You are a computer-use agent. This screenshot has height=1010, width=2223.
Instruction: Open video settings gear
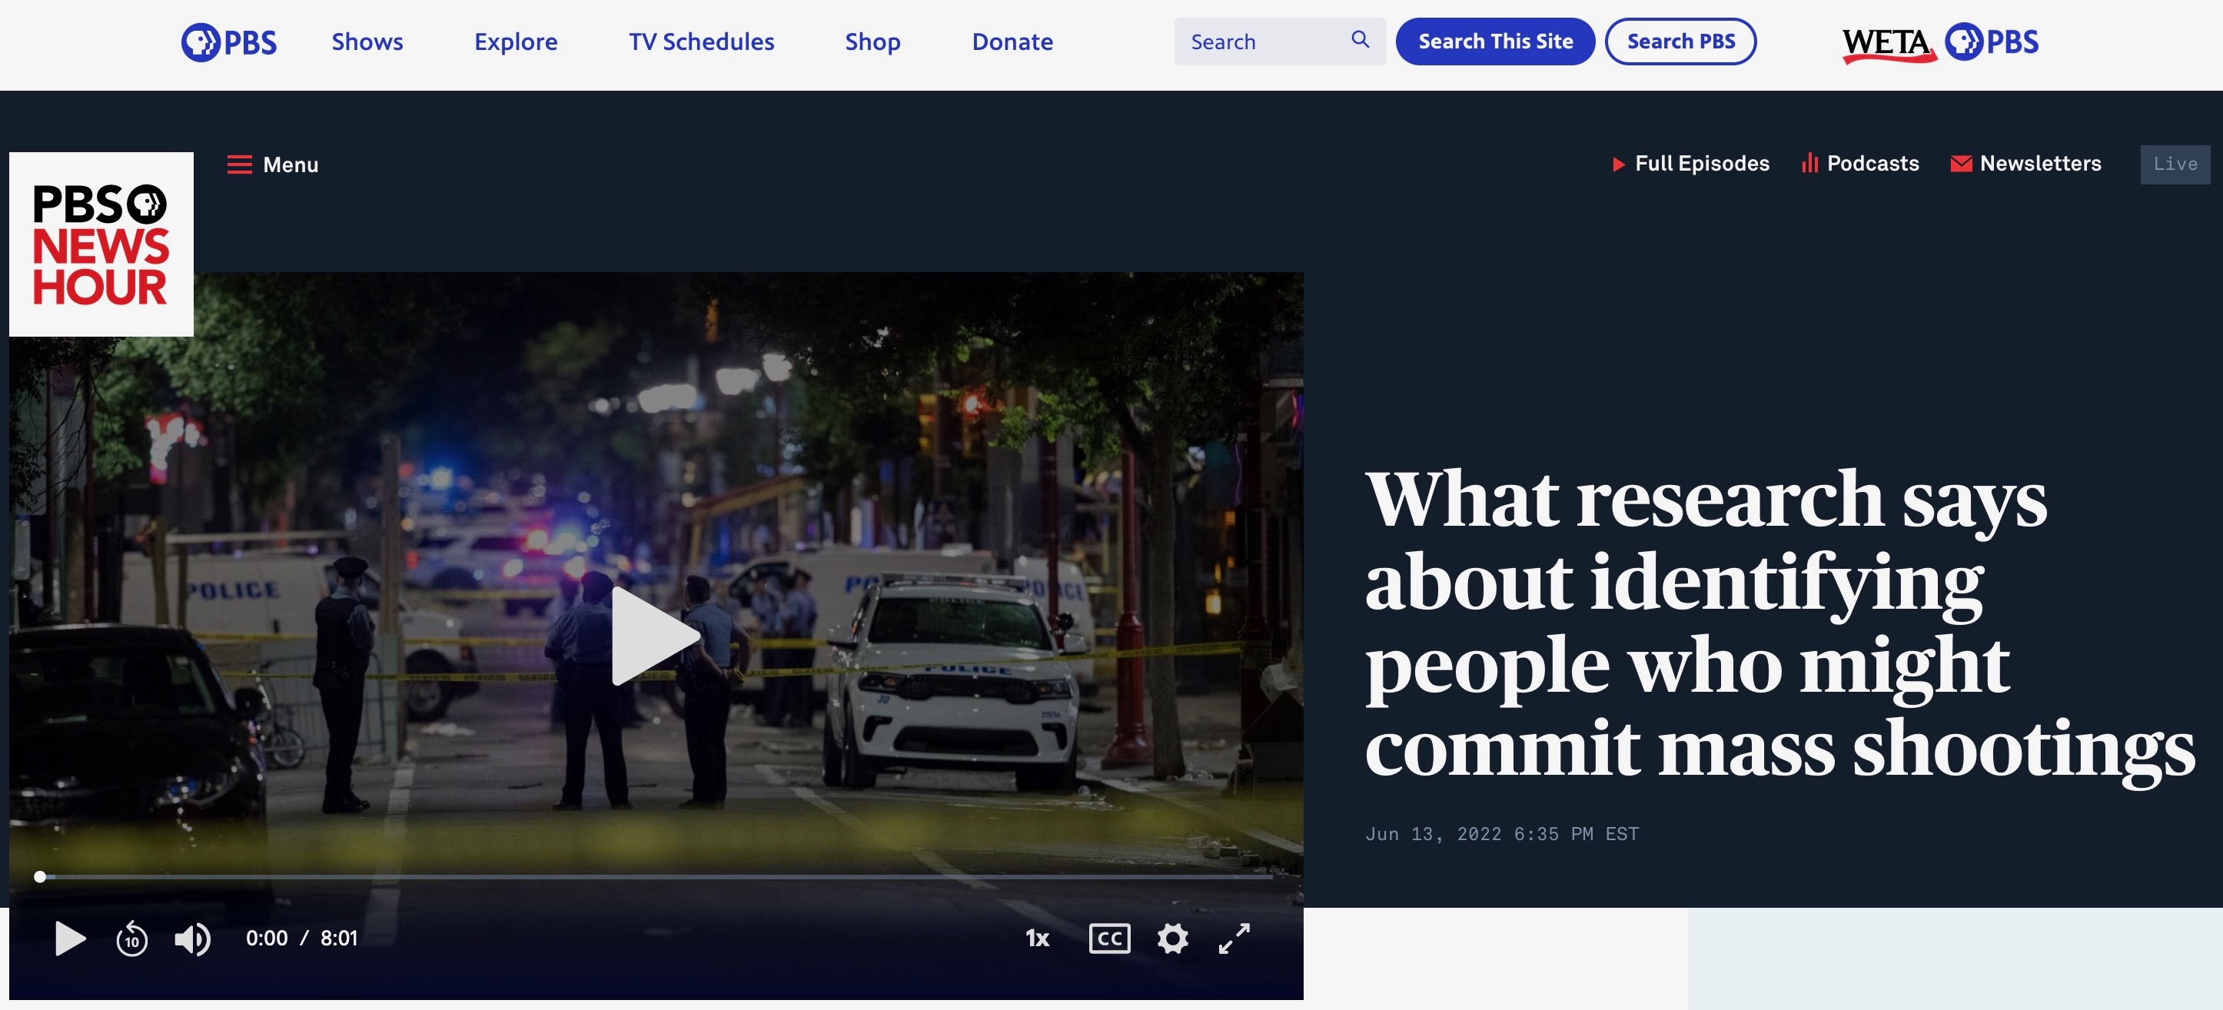[x=1172, y=939]
